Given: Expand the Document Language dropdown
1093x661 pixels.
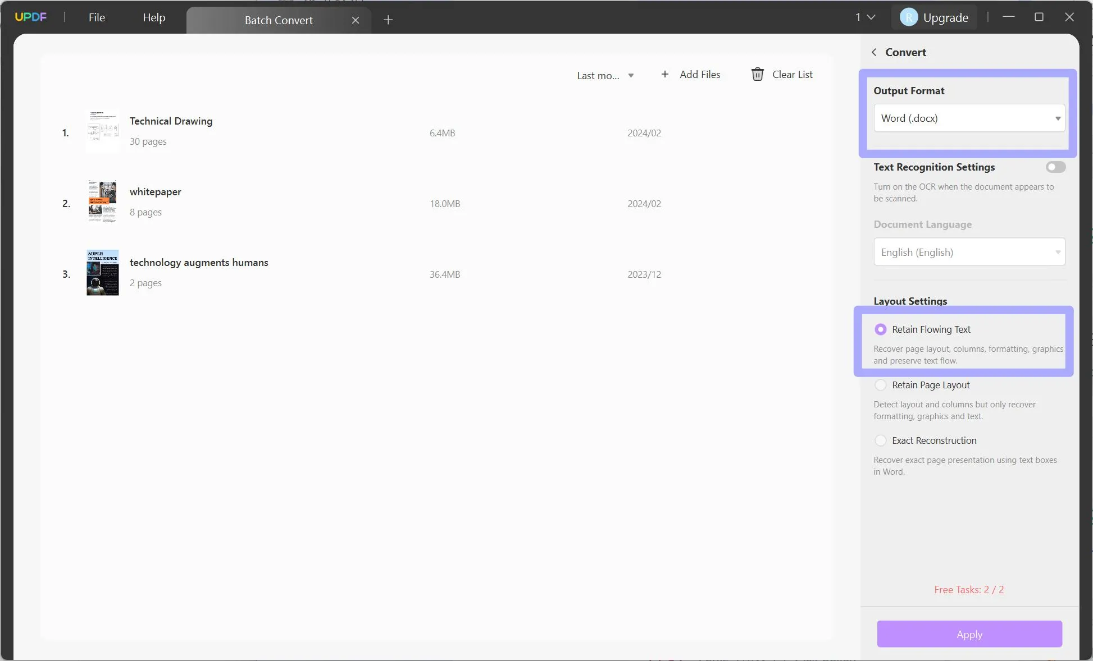Looking at the screenshot, I should [969, 251].
